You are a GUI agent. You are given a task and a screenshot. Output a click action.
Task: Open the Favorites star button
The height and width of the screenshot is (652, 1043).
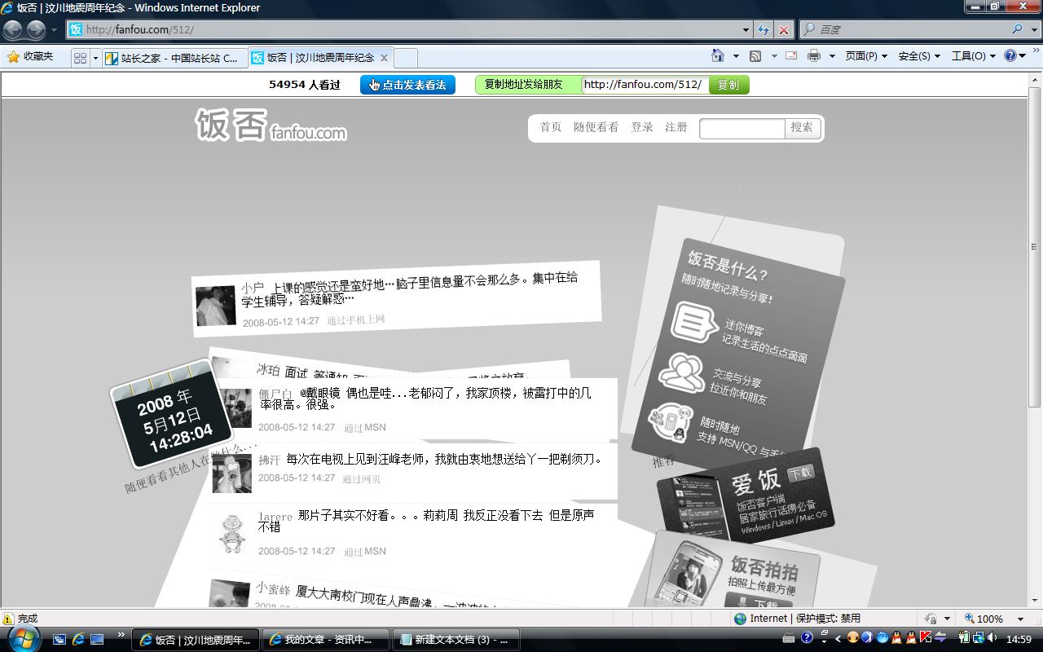point(29,56)
